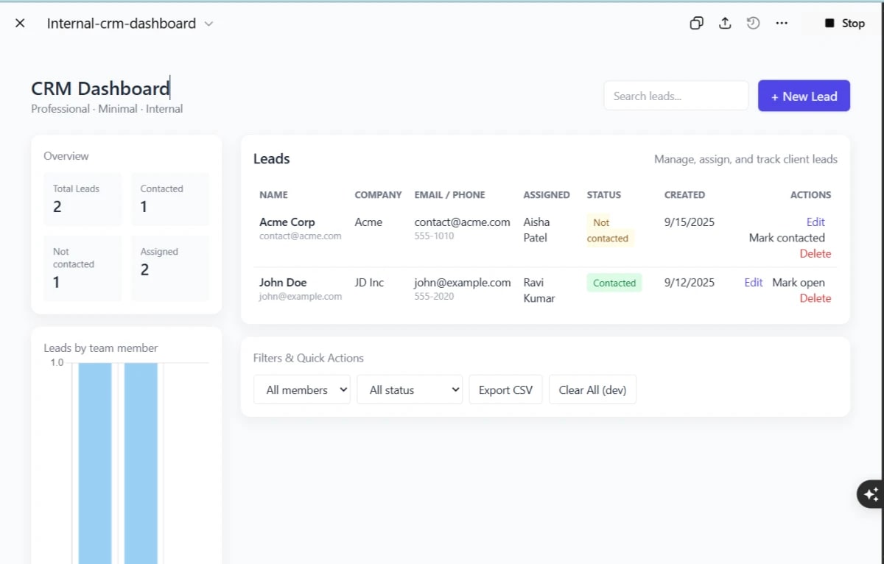Click the upload/publish icon in the toolbar
The width and height of the screenshot is (884, 564).
pos(724,23)
